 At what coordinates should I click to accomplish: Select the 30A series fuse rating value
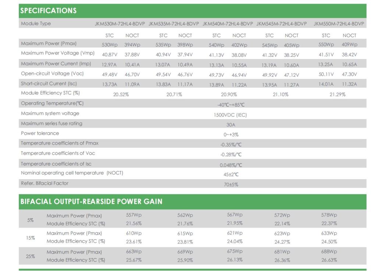pyautogui.click(x=231, y=125)
